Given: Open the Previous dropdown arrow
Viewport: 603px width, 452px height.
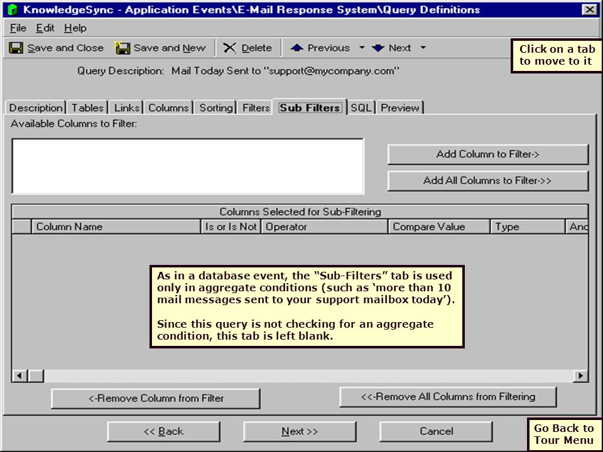Looking at the screenshot, I should [362, 48].
